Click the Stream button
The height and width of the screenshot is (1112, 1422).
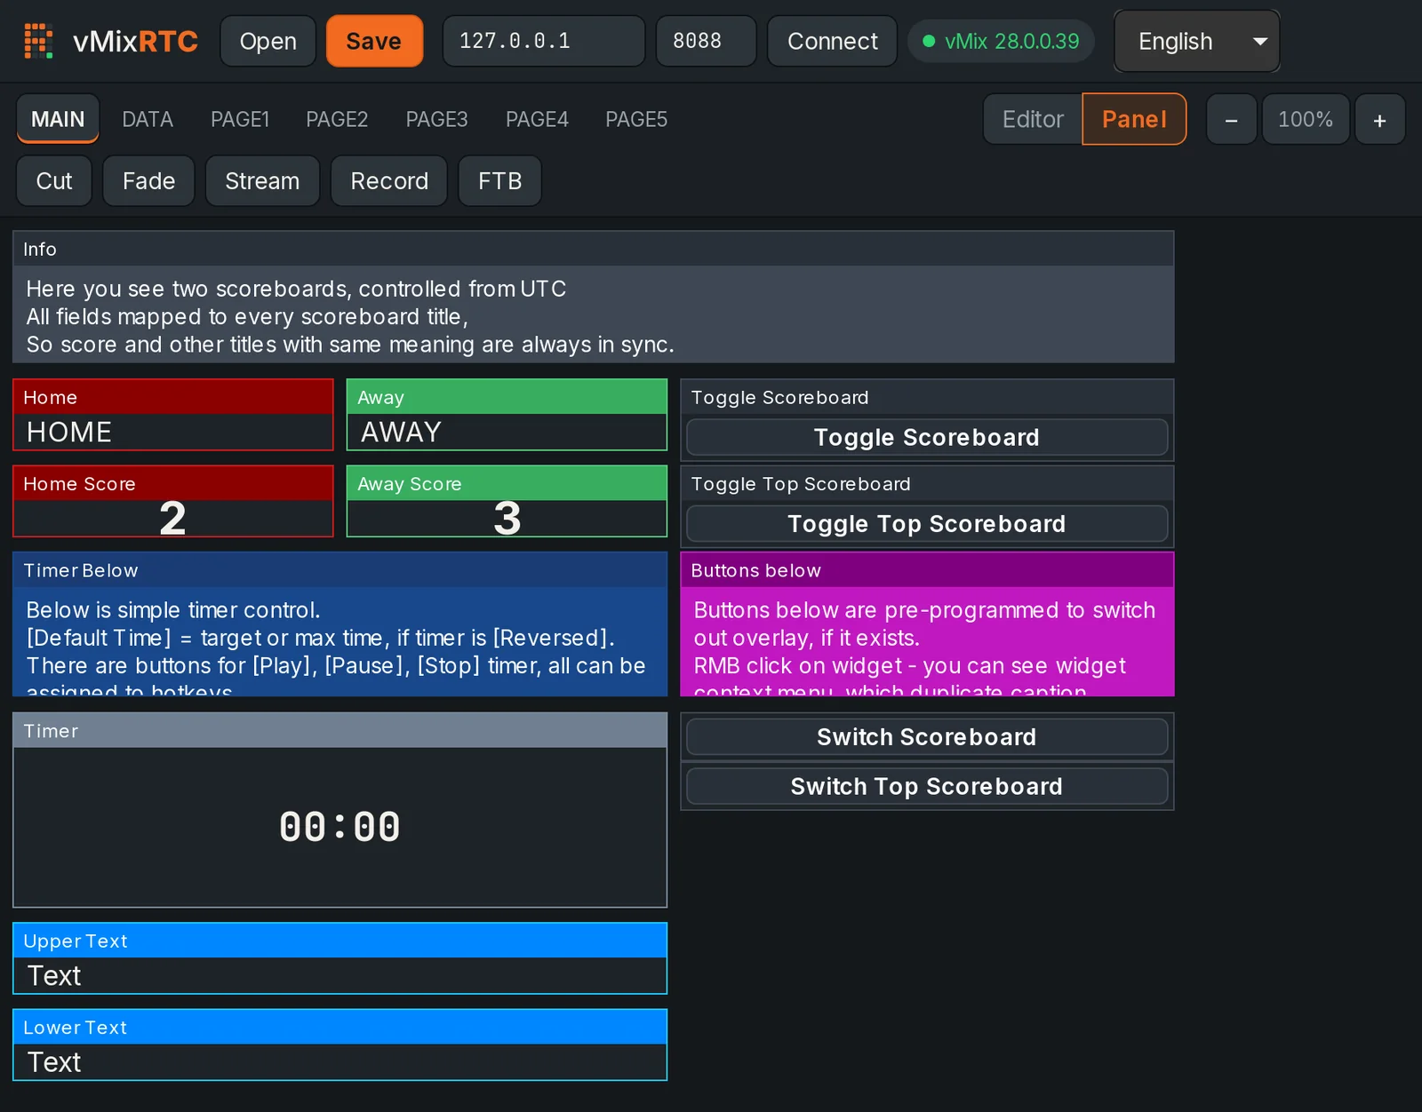tap(262, 181)
